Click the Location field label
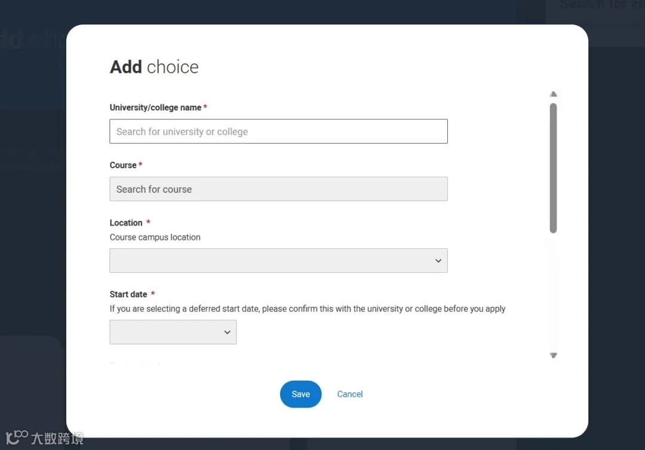Screen dimensions: 645x450 [126, 223]
